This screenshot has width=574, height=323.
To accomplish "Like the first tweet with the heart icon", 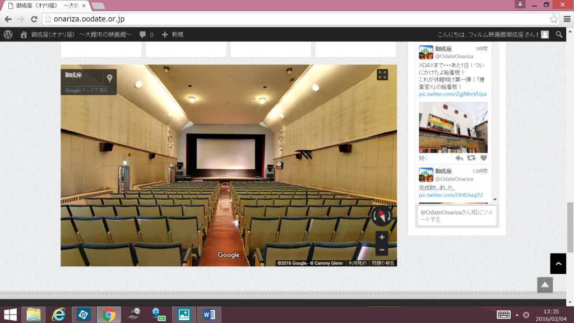I will (483, 158).
